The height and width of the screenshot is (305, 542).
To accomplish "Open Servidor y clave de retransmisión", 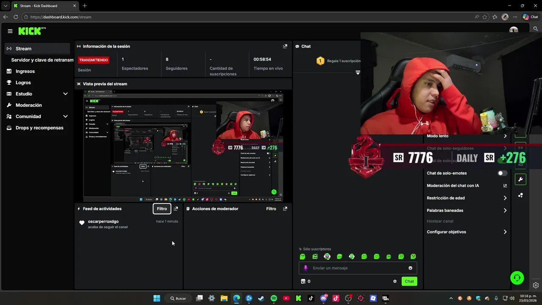I will (42, 60).
